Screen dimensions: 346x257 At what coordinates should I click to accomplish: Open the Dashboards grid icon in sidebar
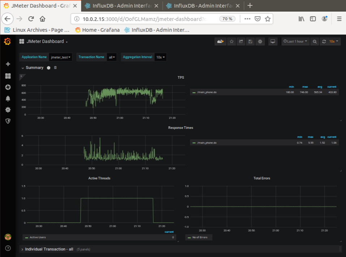pyautogui.click(x=8, y=76)
